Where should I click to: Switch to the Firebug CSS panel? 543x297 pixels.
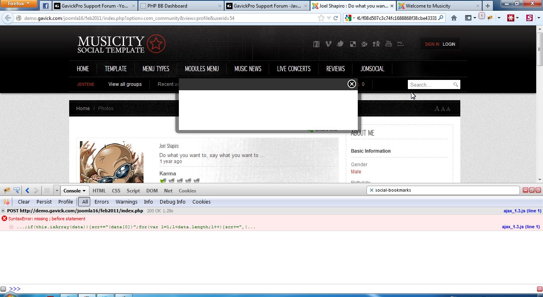tap(116, 191)
